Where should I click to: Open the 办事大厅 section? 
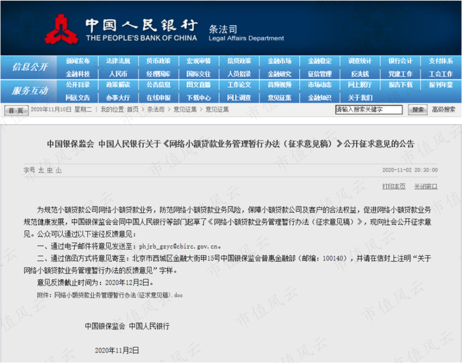(x=118, y=98)
